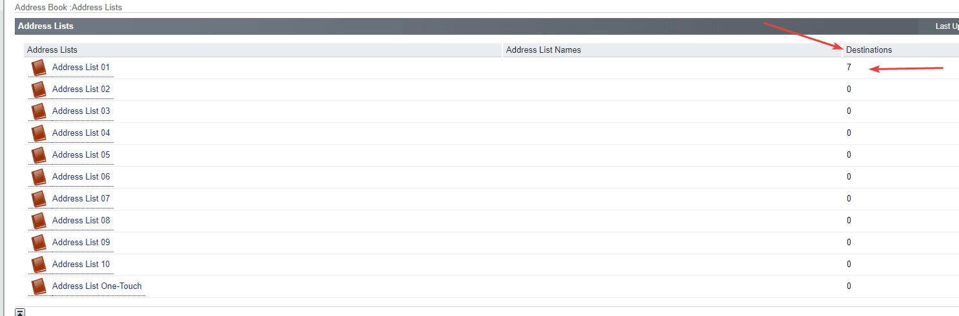The image size is (959, 316).
Task: Select the Address List 06 link
Action: tap(81, 177)
